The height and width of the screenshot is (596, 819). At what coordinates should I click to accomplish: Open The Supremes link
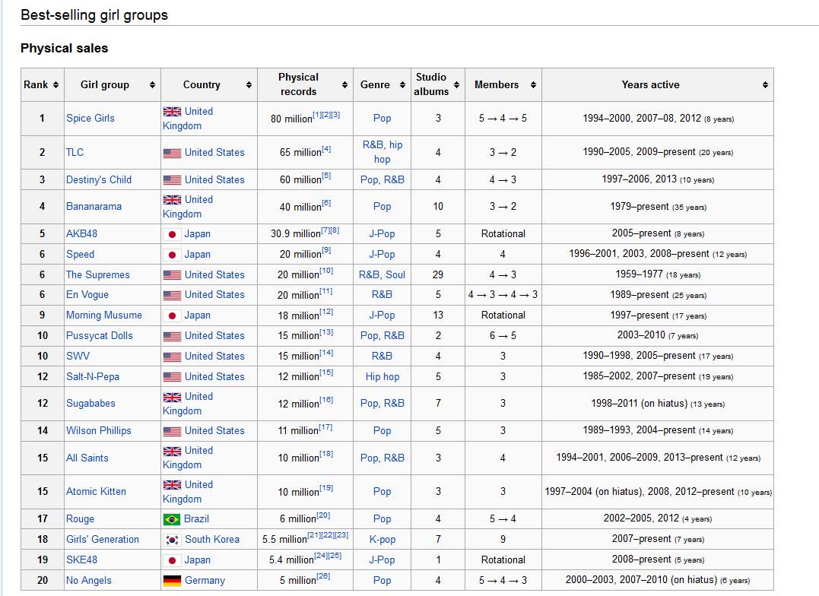tap(97, 274)
